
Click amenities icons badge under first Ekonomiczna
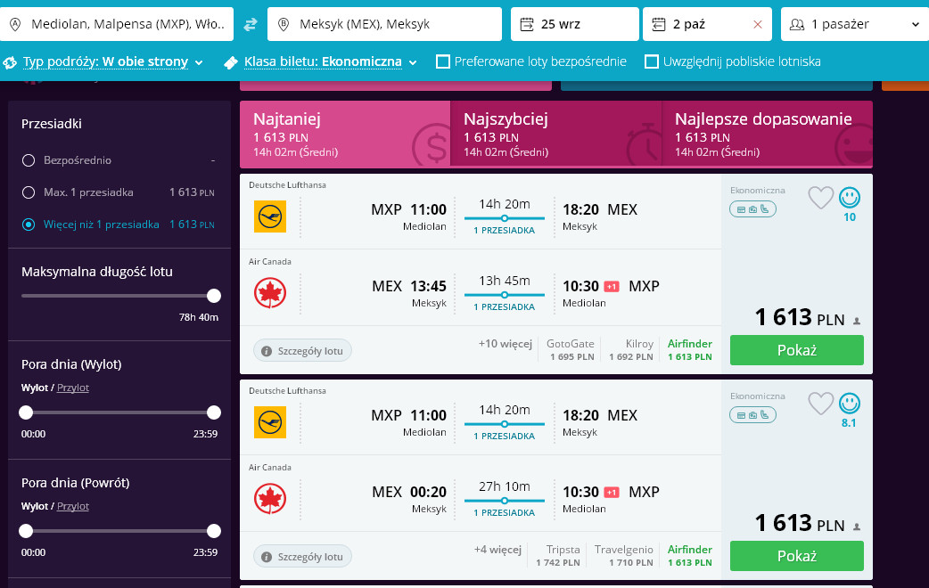[753, 209]
